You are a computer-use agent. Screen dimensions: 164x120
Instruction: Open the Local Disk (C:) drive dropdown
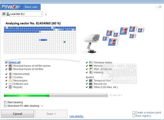point(41,14)
